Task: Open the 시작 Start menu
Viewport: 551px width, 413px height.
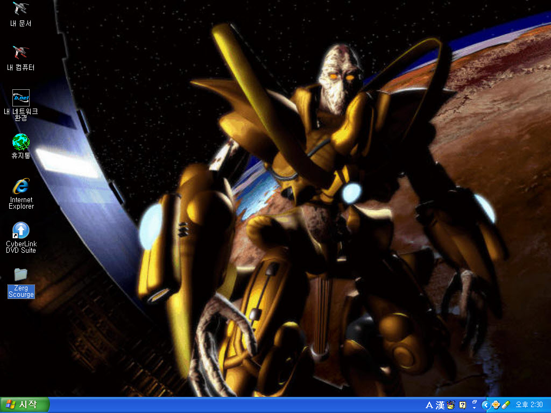Action: [x=25, y=405]
